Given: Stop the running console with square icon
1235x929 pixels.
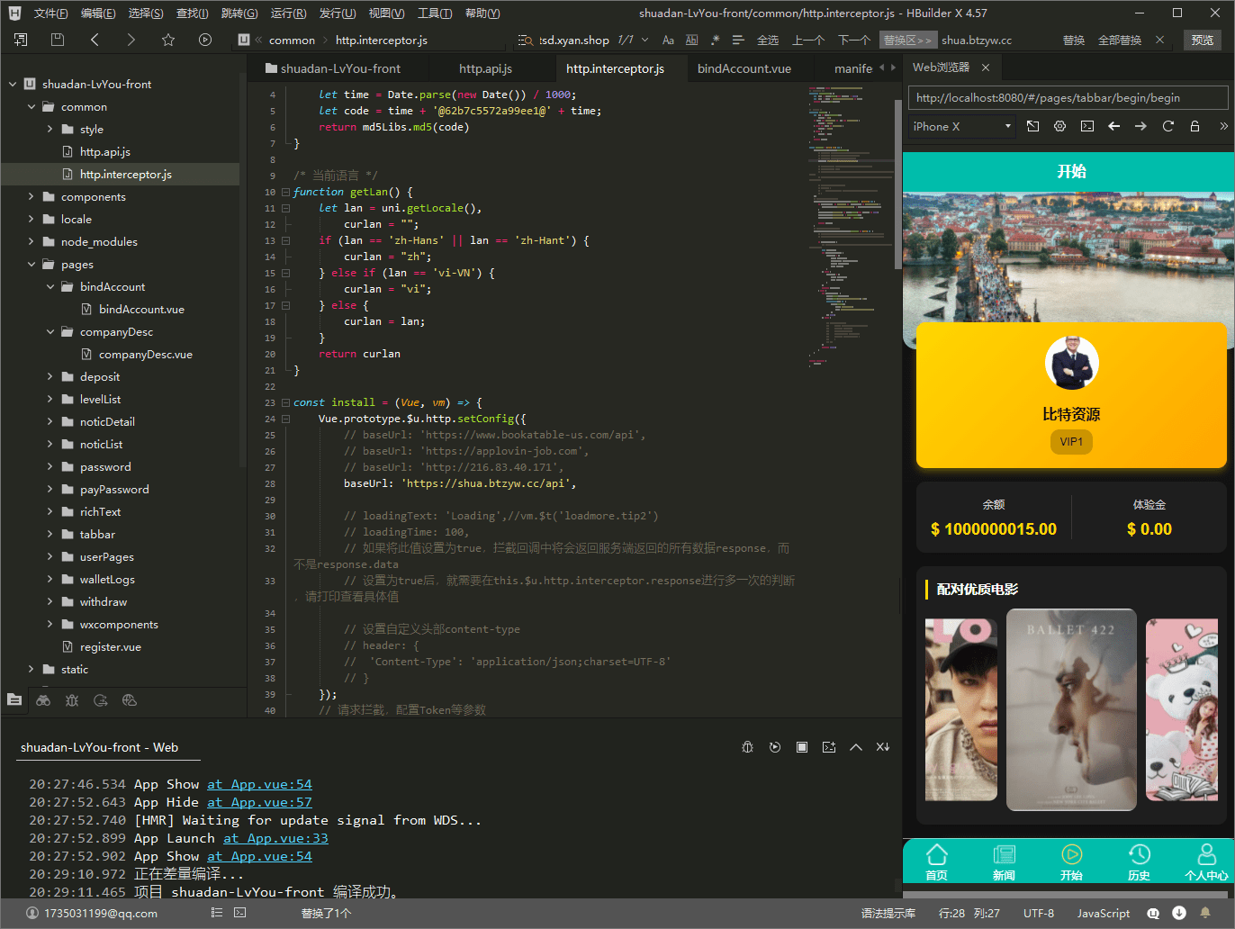Looking at the screenshot, I should pos(801,747).
